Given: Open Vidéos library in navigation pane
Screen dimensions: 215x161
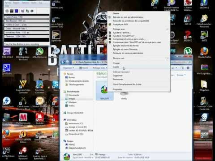Looking at the screenshot, I should tap(70, 106).
